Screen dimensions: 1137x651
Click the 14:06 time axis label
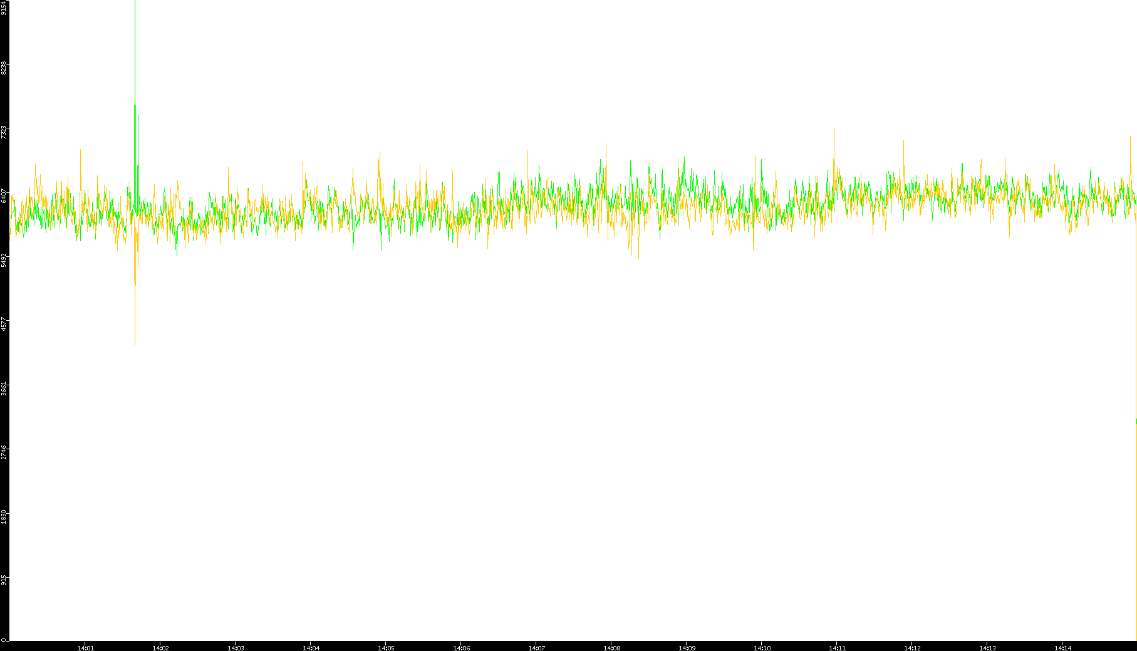tap(461, 647)
